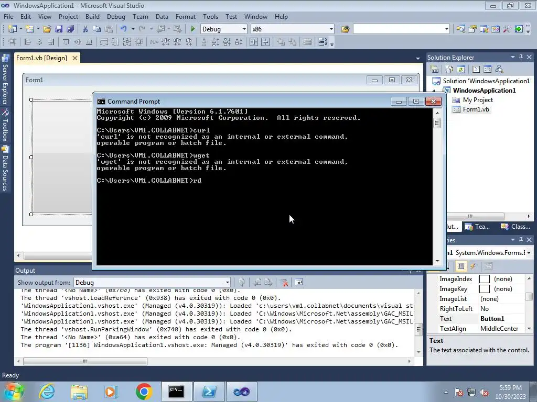Open the Build menu
The image size is (537, 402).
pyautogui.click(x=92, y=16)
